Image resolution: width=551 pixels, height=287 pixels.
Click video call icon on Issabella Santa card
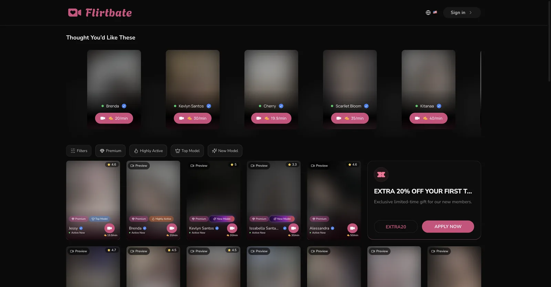coord(293,228)
